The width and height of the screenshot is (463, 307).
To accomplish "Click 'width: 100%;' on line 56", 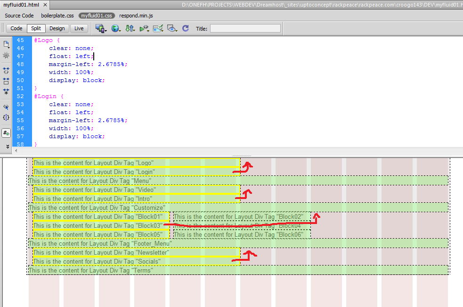I will (71, 128).
